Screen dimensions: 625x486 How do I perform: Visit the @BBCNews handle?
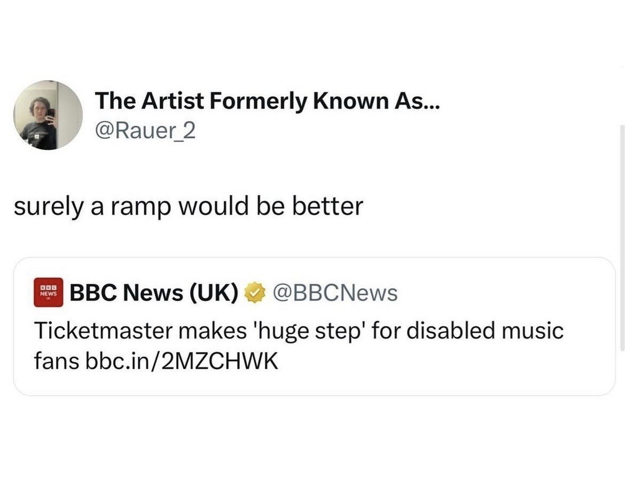click(335, 293)
